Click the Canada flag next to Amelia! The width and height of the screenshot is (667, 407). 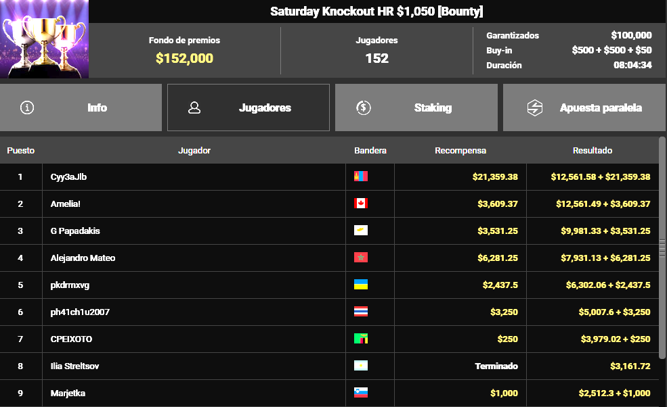[361, 204]
